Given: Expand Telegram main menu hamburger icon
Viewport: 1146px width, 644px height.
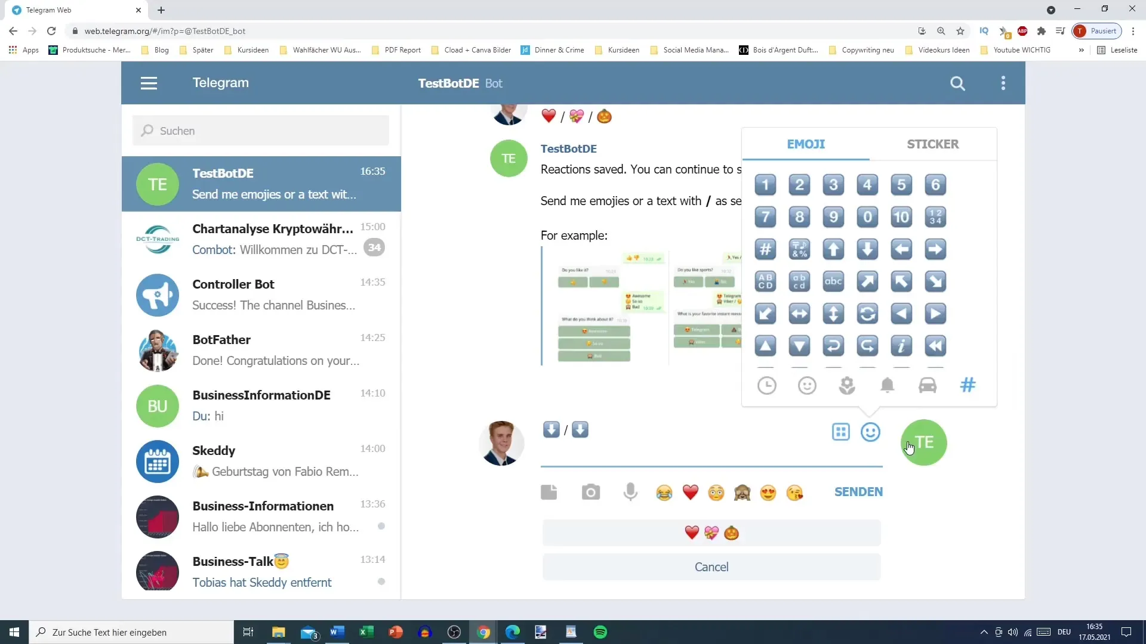Looking at the screenshot, I should [x=149, y=82].
